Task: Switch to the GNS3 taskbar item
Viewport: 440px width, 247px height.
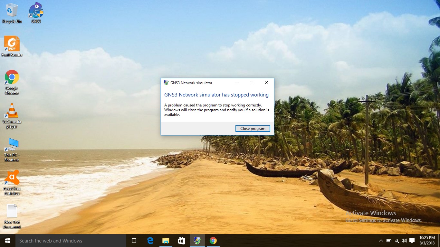Action: tap(197, 241)
